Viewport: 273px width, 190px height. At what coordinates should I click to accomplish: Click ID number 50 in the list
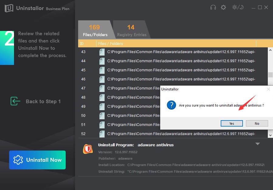(83, 116)
